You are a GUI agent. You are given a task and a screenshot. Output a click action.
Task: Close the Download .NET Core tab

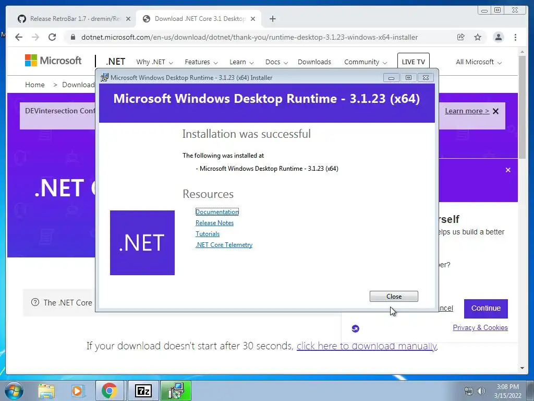[x=253, y=19]
